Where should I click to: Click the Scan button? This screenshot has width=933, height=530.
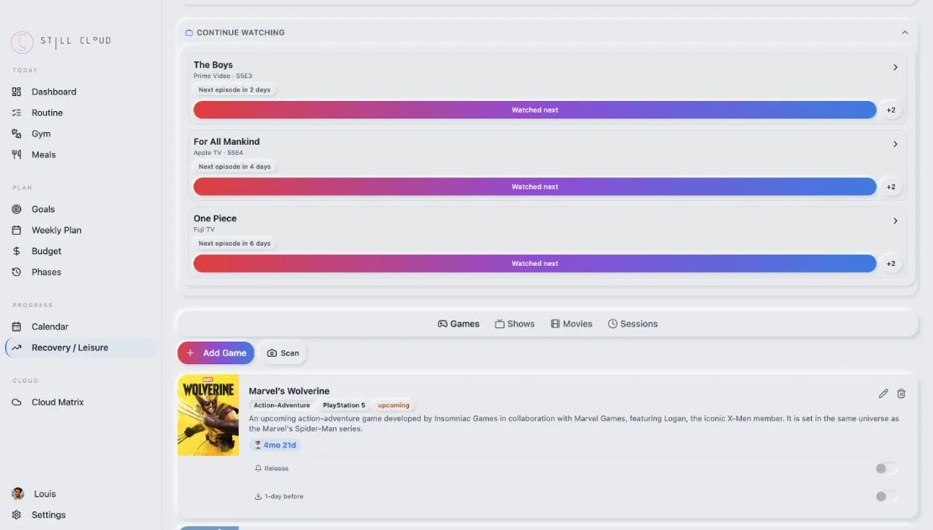[283, 352]
